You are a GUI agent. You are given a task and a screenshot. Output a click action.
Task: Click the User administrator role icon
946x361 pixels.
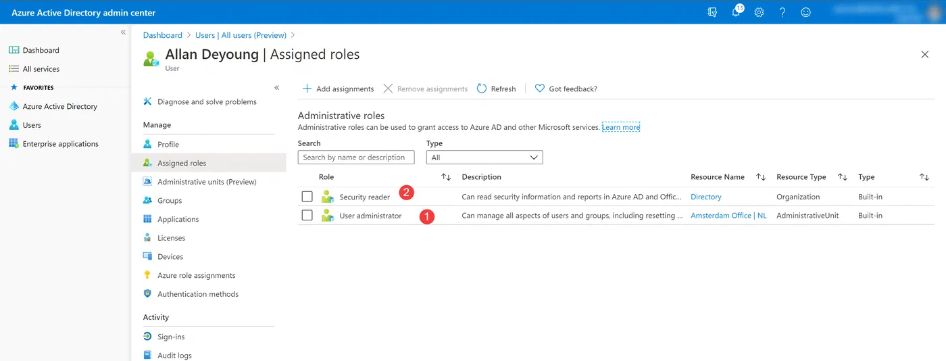click(x=328, y=216)
